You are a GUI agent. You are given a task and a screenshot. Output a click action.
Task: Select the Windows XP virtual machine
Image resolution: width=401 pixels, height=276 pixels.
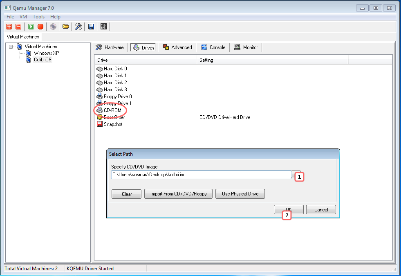(46, 53)
